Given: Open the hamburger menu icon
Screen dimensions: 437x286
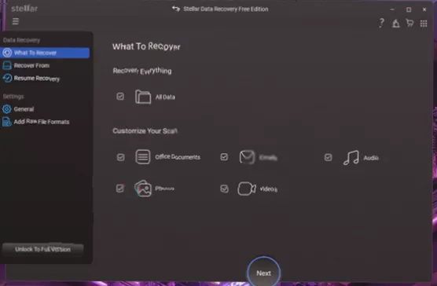Looking at the screenshot, I should pos(16,21).
